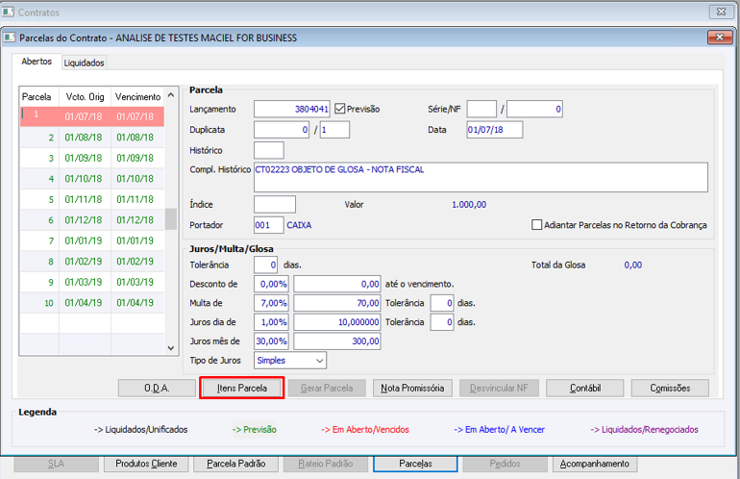
Task: Close the Parcelas do Contrato window
Action: click(x=719, y=37)
